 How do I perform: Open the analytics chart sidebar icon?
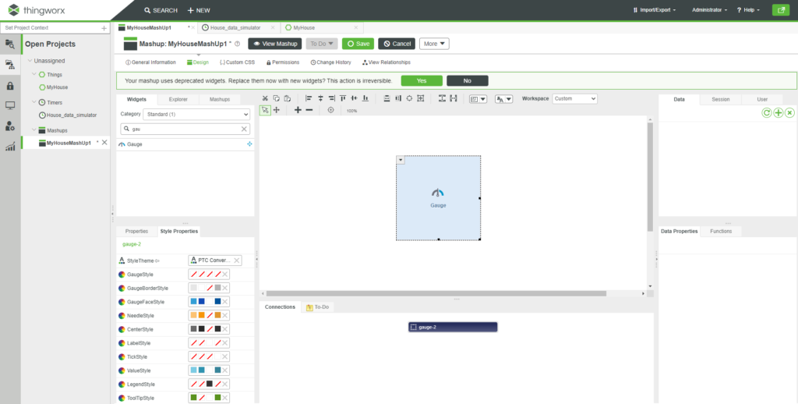(x=10, y=147)
